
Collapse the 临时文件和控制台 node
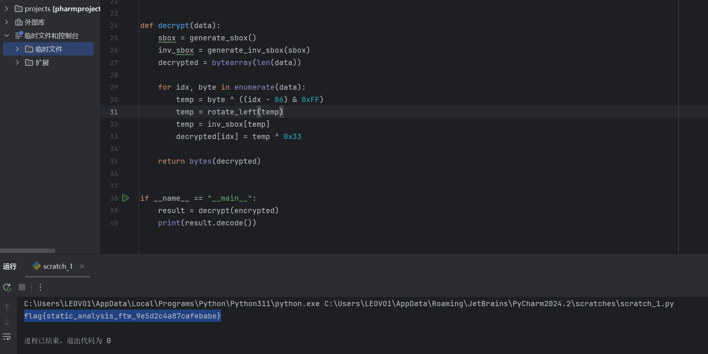tap(6, 36)
